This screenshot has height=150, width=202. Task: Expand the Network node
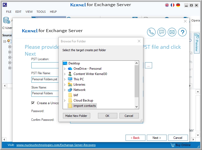coord(65,90)
